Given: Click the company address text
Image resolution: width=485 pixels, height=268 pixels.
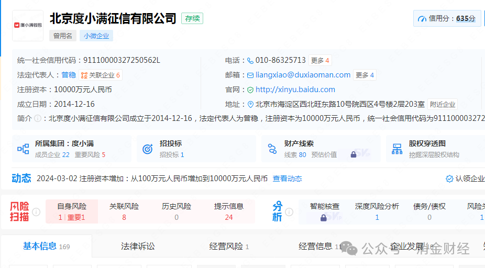Looking at the screenshot, I should [x=340, y=105].
